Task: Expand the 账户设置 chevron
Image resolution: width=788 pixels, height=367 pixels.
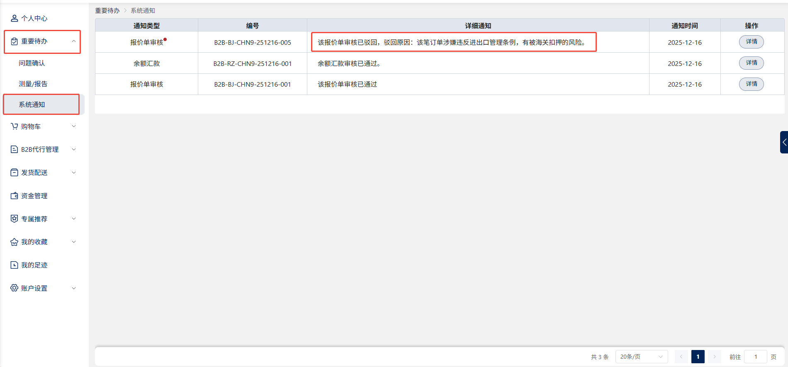Action: [x=74, y=288]
